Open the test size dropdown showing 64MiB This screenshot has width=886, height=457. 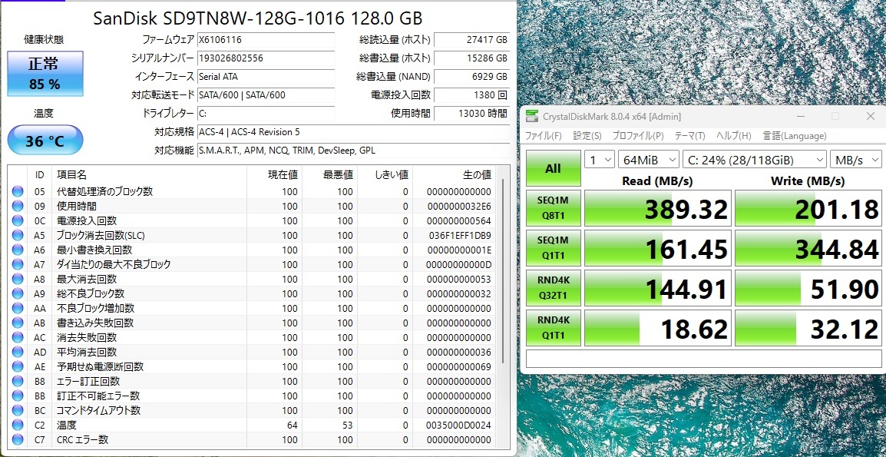[x=648, y=160]
